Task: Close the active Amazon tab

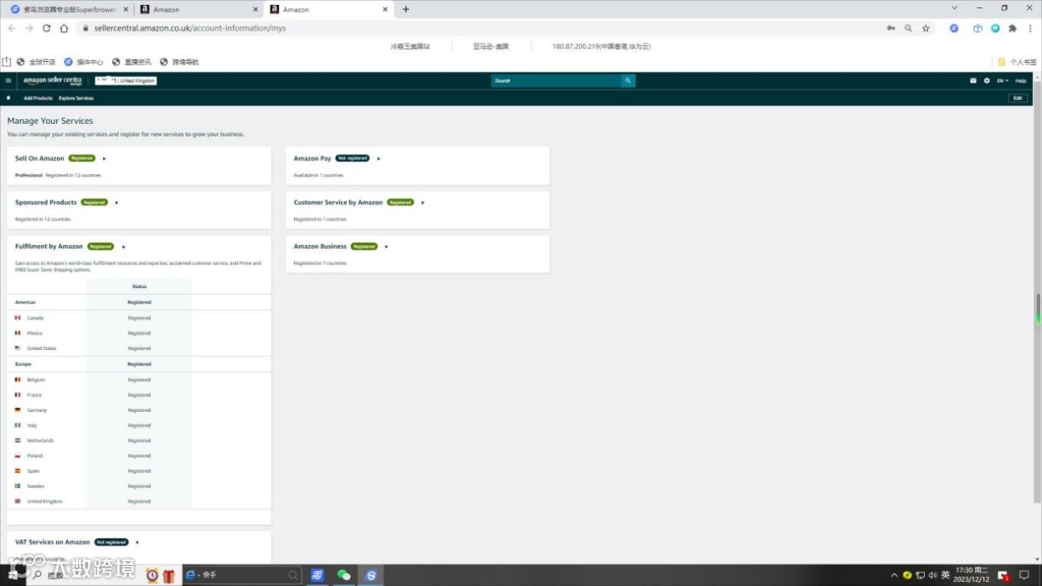Action: click(x=385, y=9)
